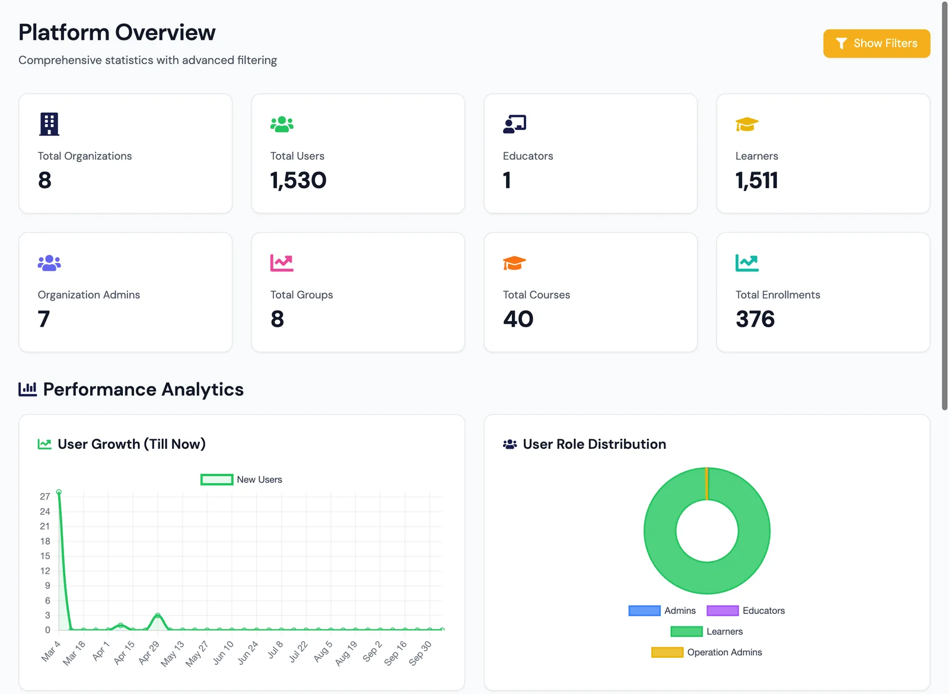Screen dimensions: 949x694
Task: Toggle the green Learners legend swatch
Action: 686,632
